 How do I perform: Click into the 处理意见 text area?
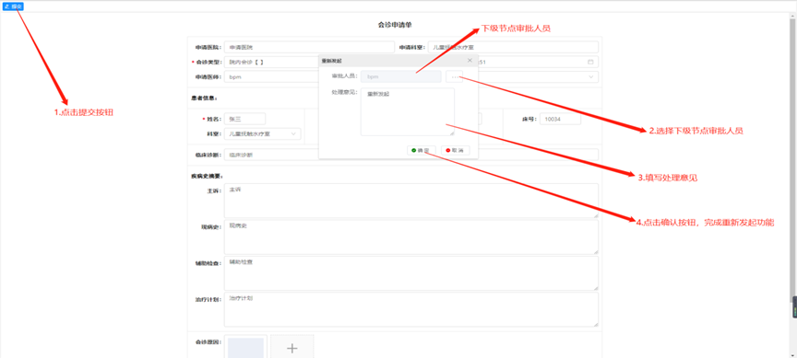(x=407, y=111)
